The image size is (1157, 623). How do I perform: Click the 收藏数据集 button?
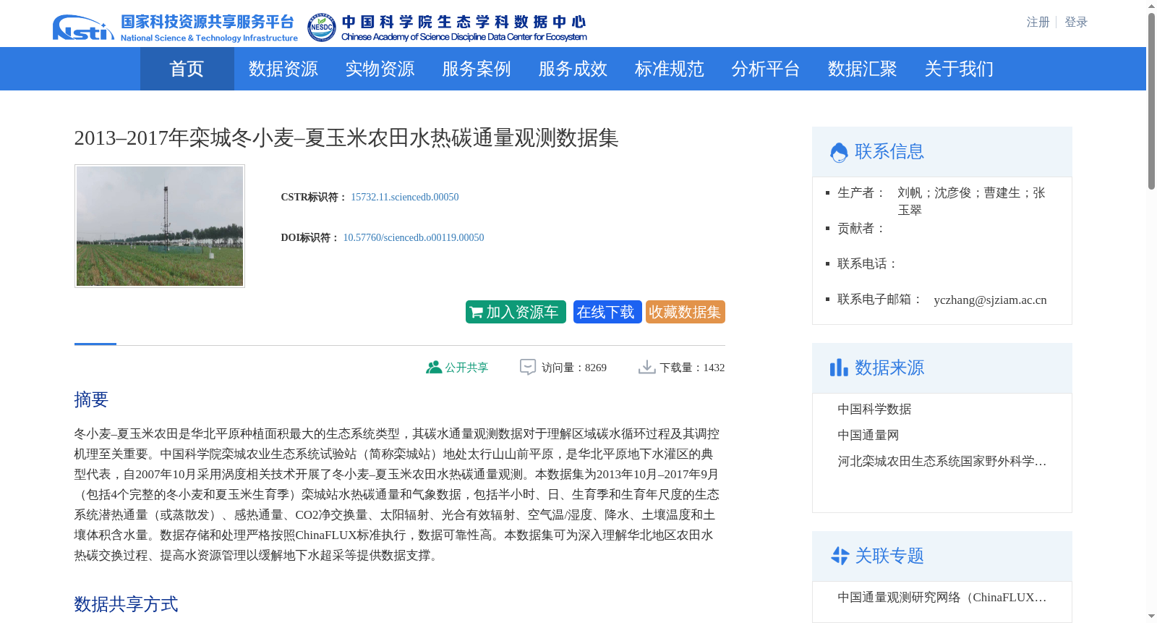[686, 312]
